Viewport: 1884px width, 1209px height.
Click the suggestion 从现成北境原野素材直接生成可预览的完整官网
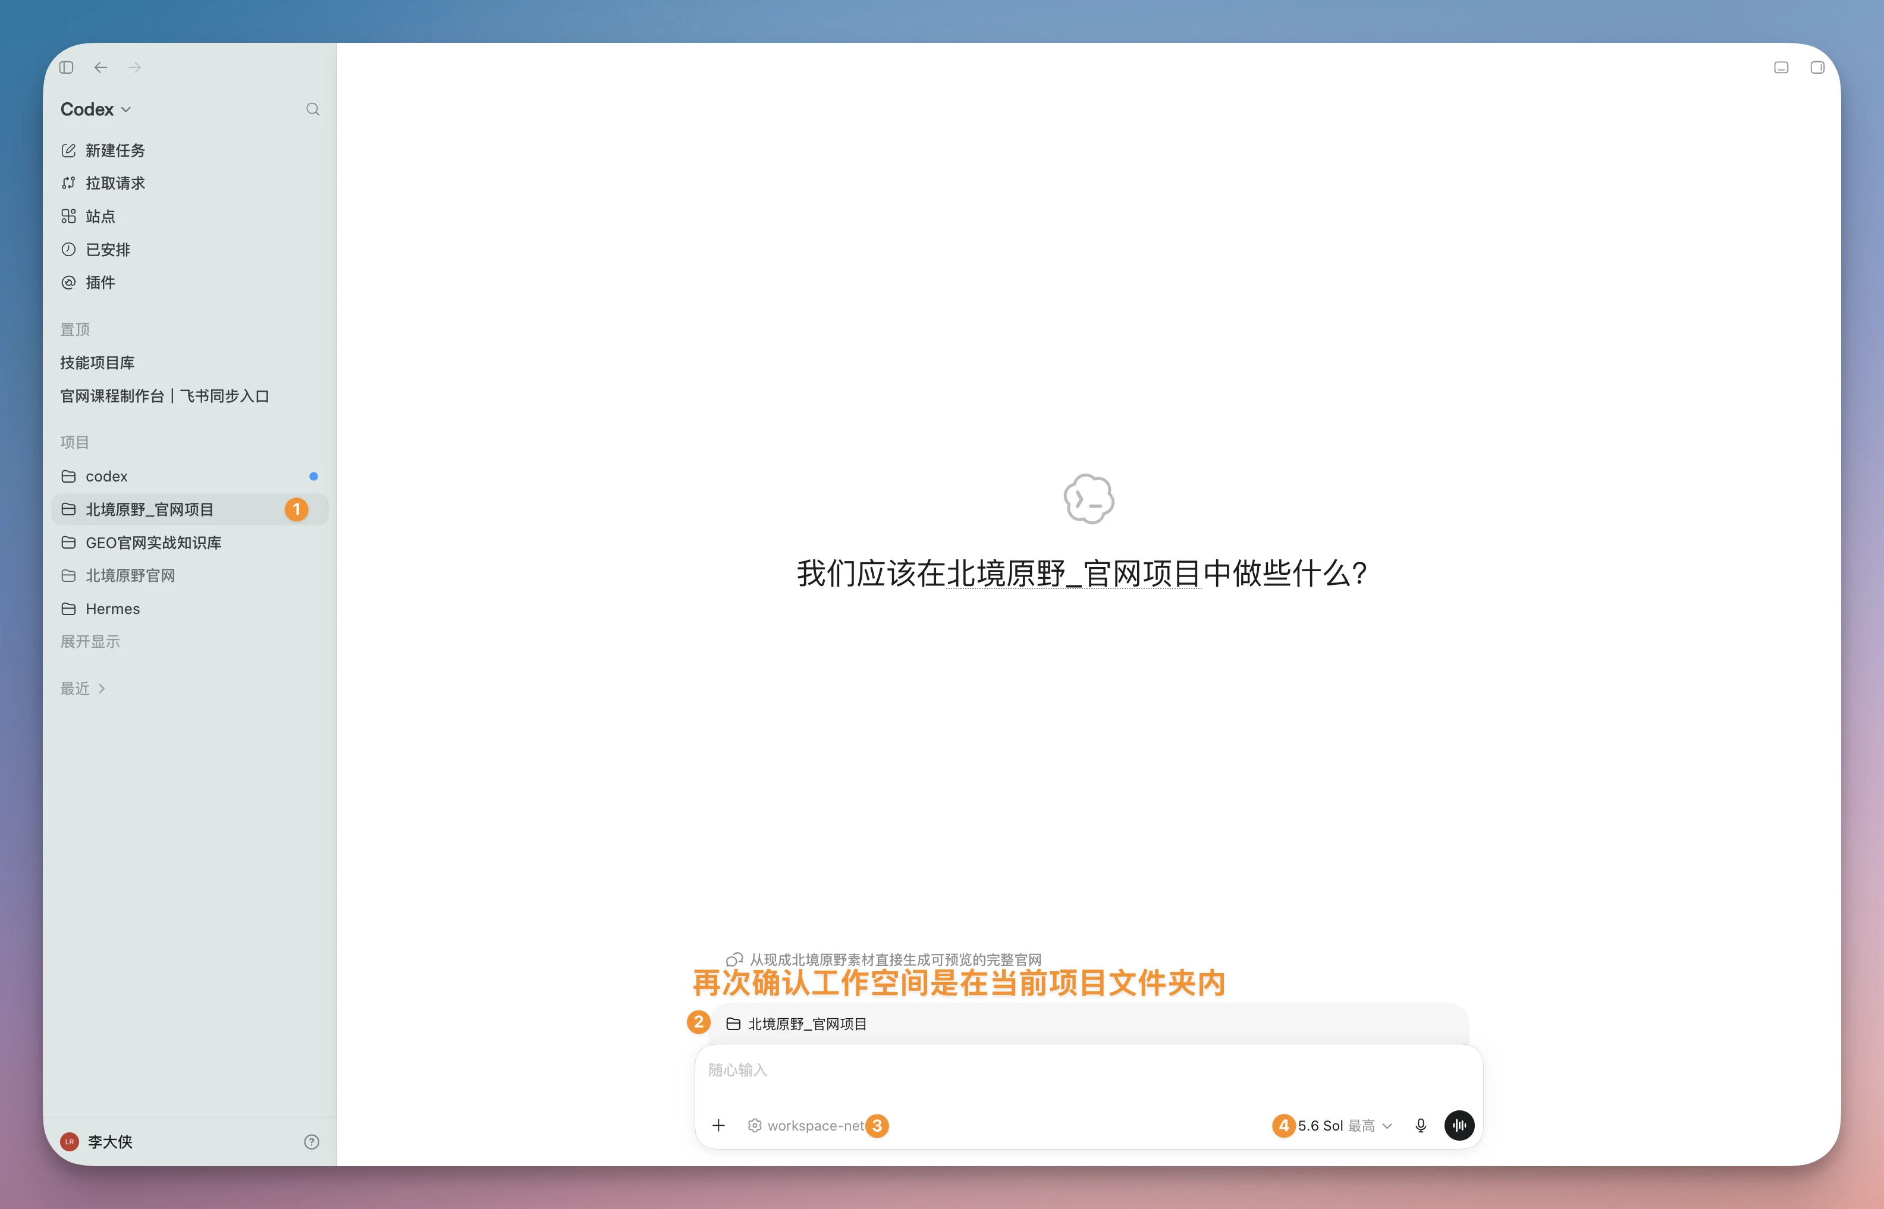tap(884, 959)
